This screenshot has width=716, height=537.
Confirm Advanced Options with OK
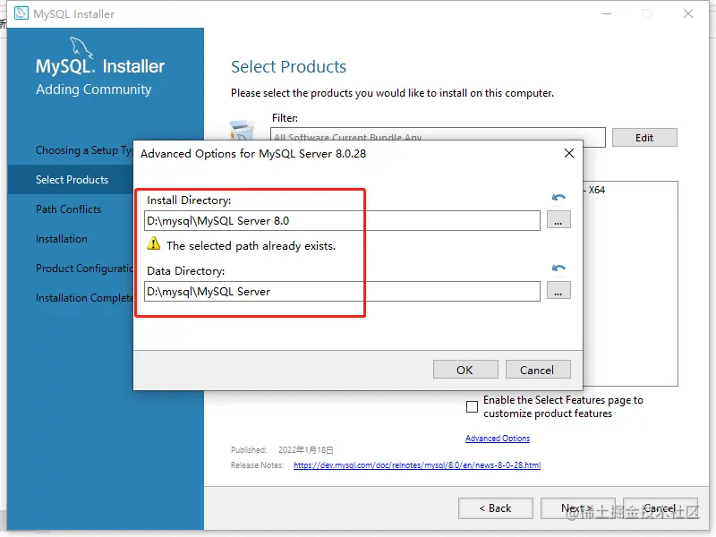pyautogui.click(x=465, y=370)
